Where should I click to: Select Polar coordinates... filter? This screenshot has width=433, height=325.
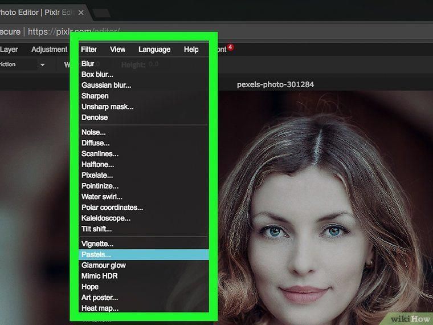coord(144,208)
